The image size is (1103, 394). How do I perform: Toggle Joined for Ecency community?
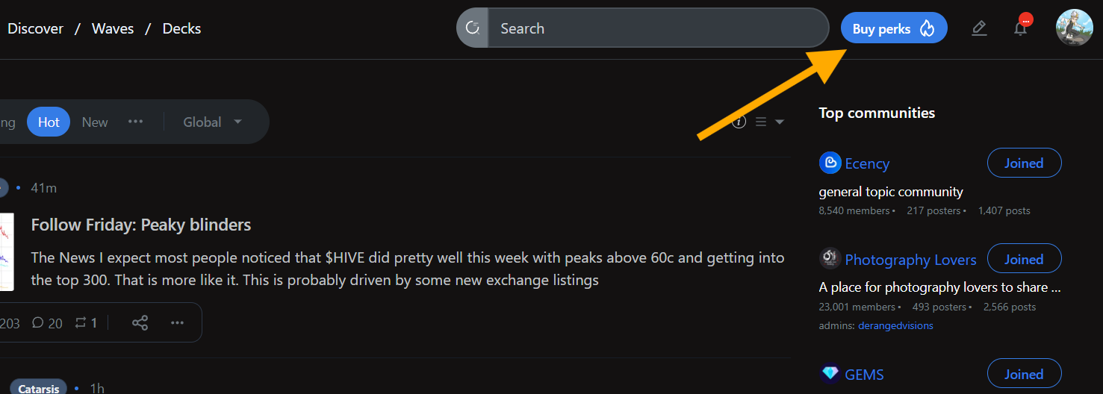1024,163
